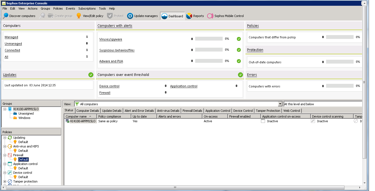Viewport: 375px width, 191px height.
Task: Open the Application control threshold link
Action: tap(184, 86)
